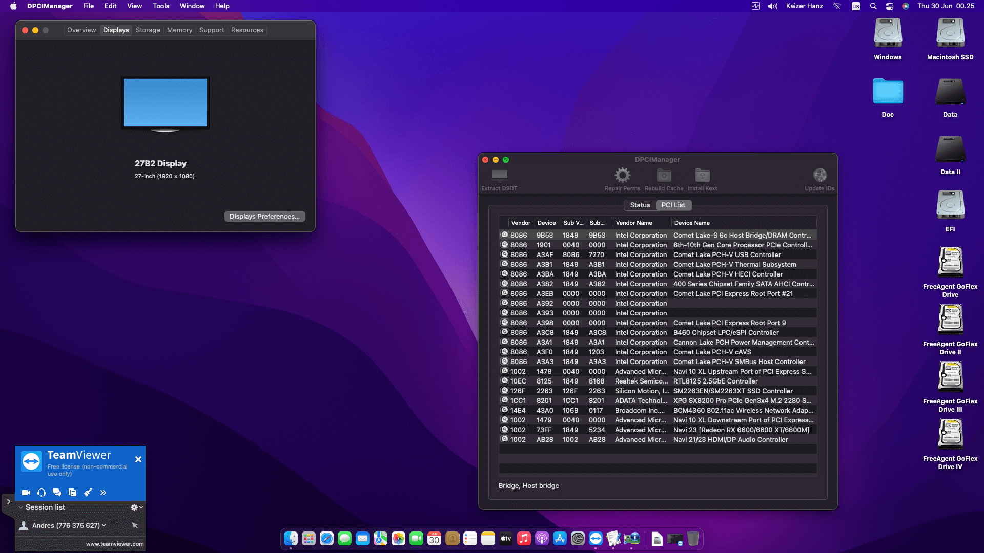This screenshot has width=984, height=553.
Task: Select the Status tab in DPCIManager
Action: [640, 205]
